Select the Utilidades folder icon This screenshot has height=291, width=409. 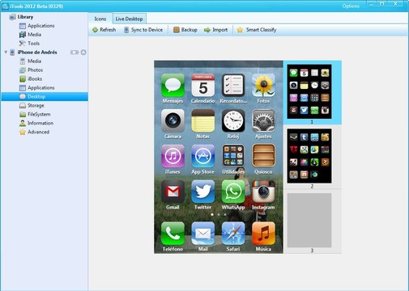(233, 156)
